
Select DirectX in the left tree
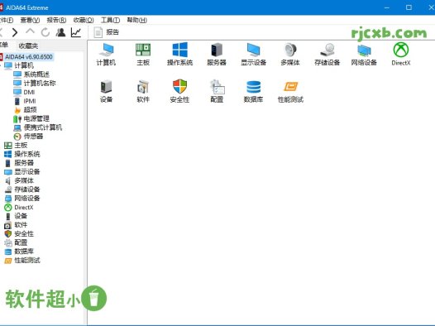(x=19, y=207)
